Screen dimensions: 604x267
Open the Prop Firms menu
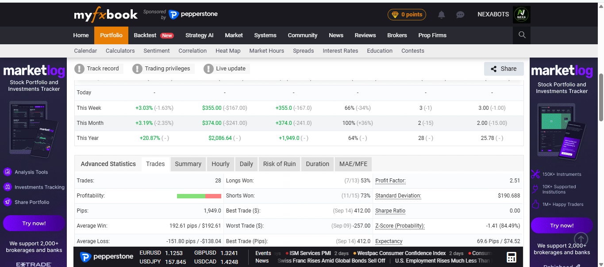pyautogui.click(x=432, y=35)
